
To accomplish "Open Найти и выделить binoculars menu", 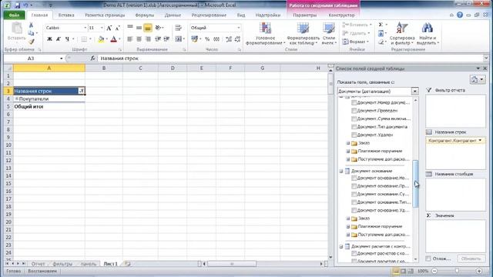I will click(x=427, y=34).
